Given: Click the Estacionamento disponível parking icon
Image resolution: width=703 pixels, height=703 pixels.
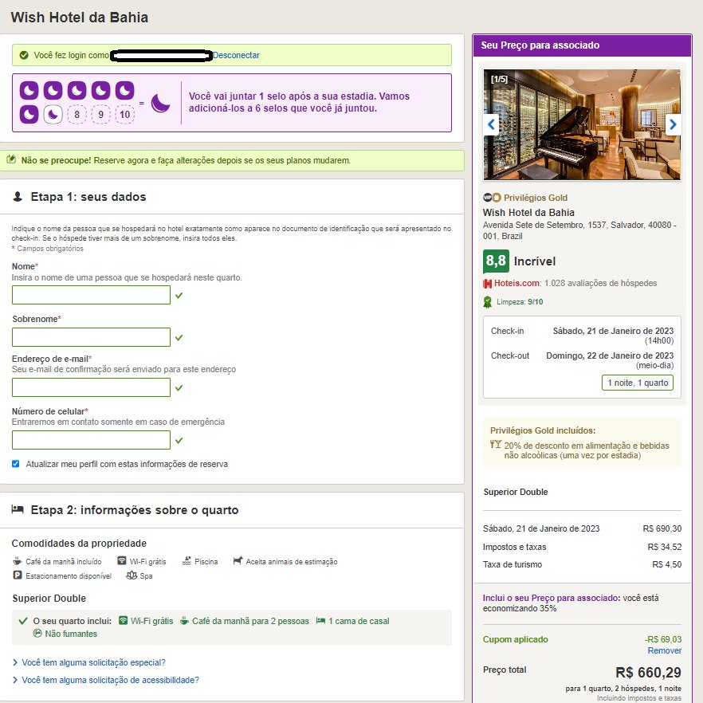Looking at the screenshot, I should (x=18, y=575).
